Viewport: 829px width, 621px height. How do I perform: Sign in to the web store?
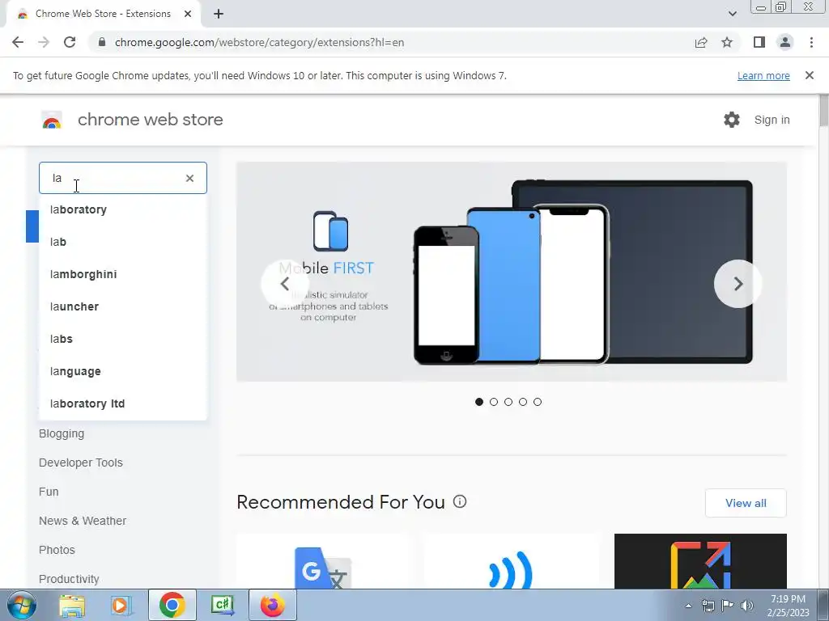[x=772, y=120]
